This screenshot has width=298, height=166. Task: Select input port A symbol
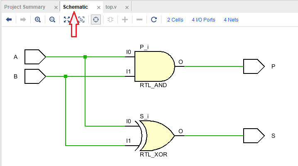pos(35,56)
